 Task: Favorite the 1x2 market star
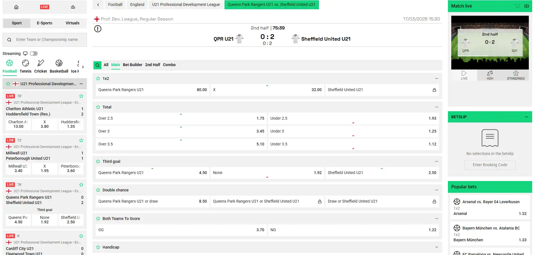[98, 78]
